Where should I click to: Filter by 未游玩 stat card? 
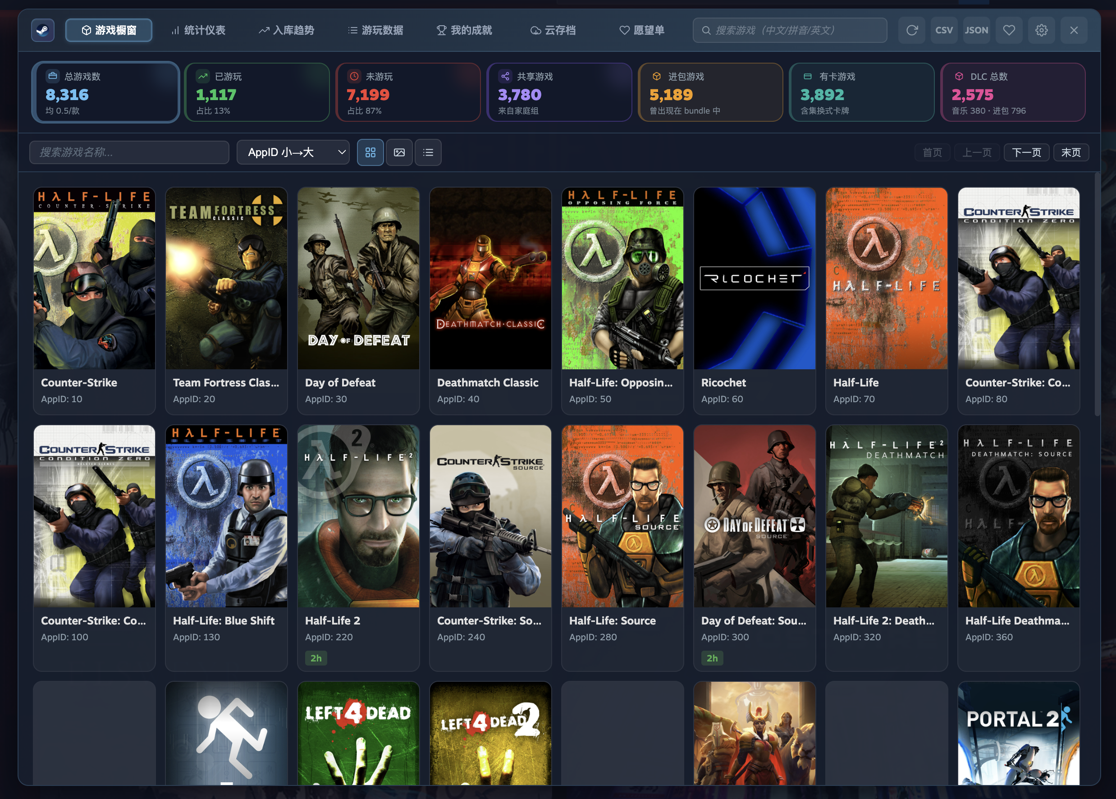click(x=408, y=92)
